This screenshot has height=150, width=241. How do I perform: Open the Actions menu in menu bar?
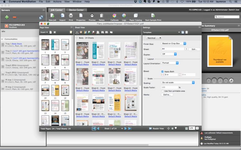[x=57, y=2]
